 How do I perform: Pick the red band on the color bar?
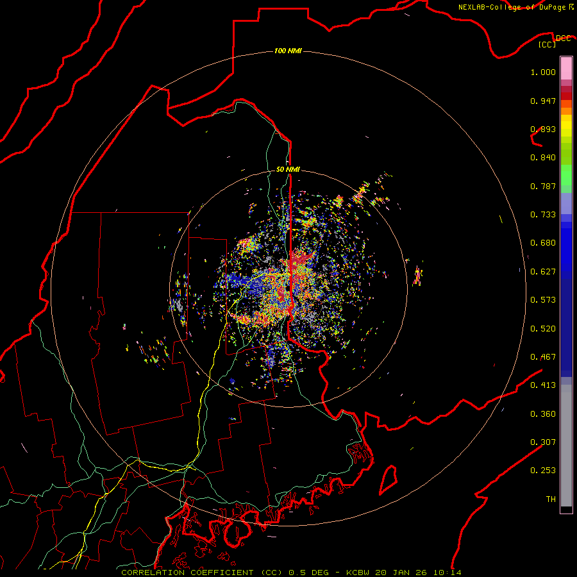(566, 96)
